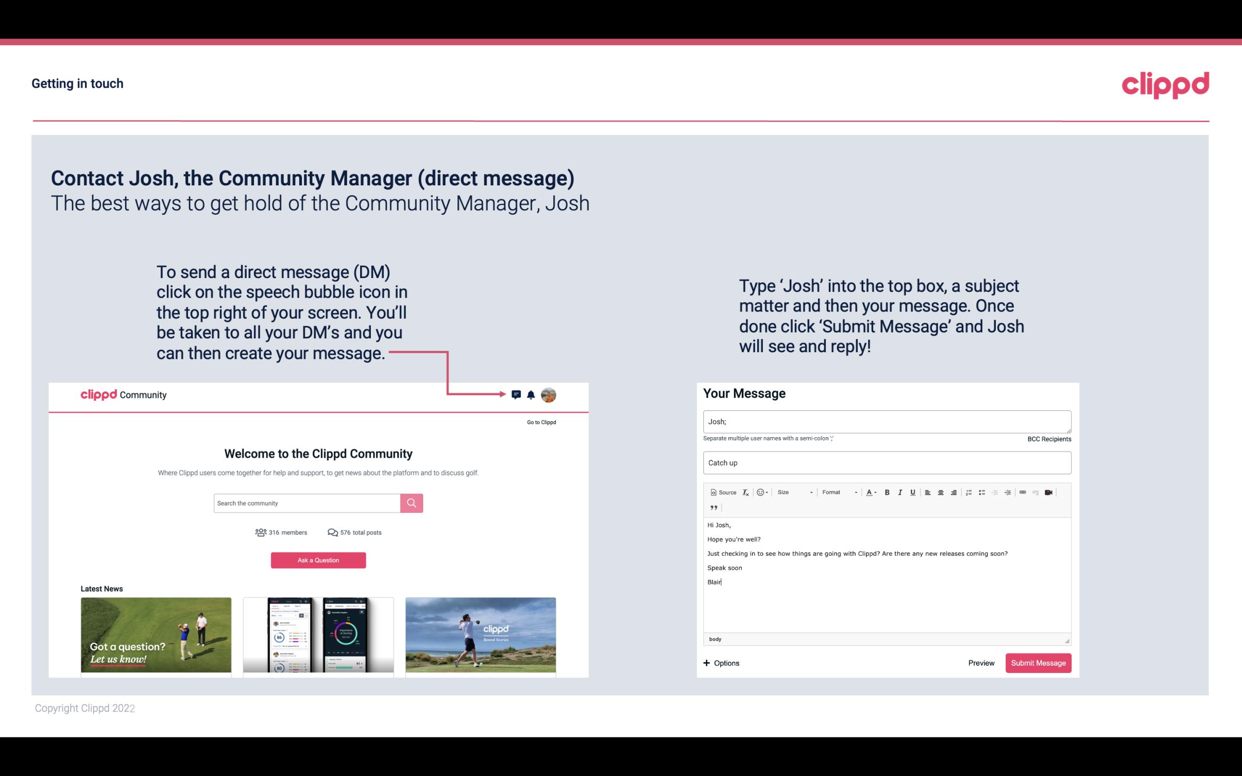
Task: Click Ask a Question button
Action: click(318, 560)
